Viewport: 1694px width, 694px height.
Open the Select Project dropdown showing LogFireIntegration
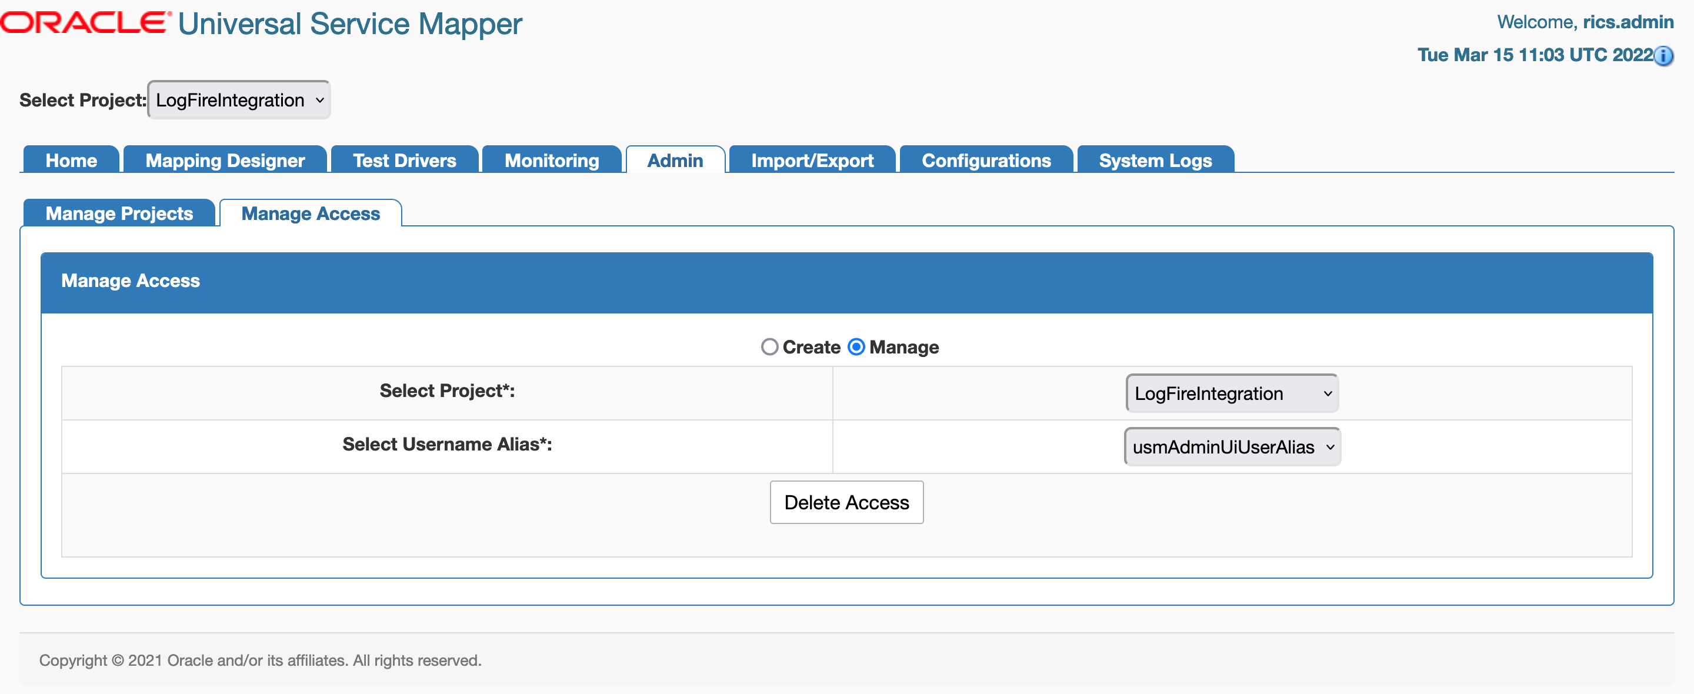coord(1231,393)
